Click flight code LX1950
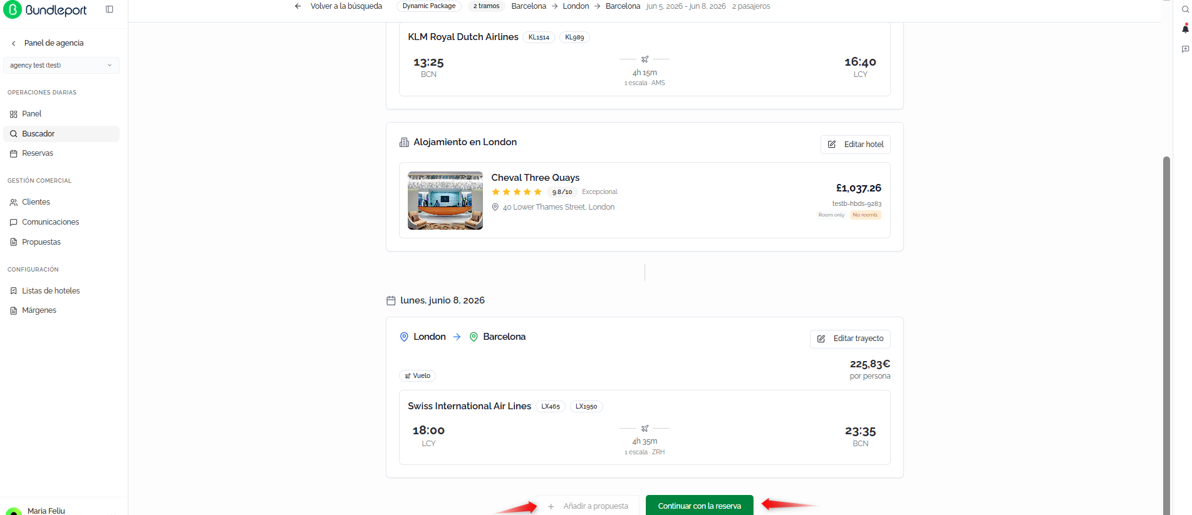 586,407
